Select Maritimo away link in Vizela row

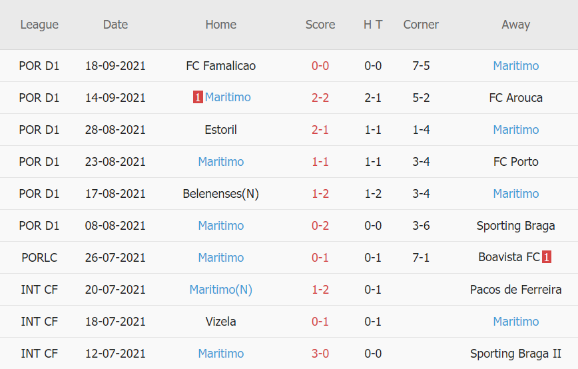coord(515,322)
